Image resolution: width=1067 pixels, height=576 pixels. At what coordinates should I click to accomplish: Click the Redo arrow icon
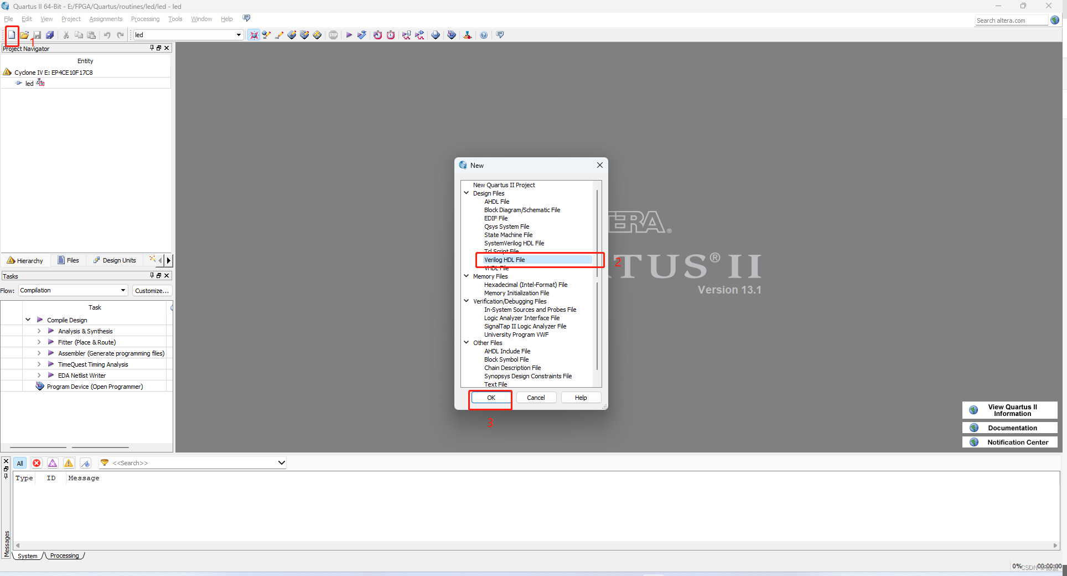(x=120, y=35)
